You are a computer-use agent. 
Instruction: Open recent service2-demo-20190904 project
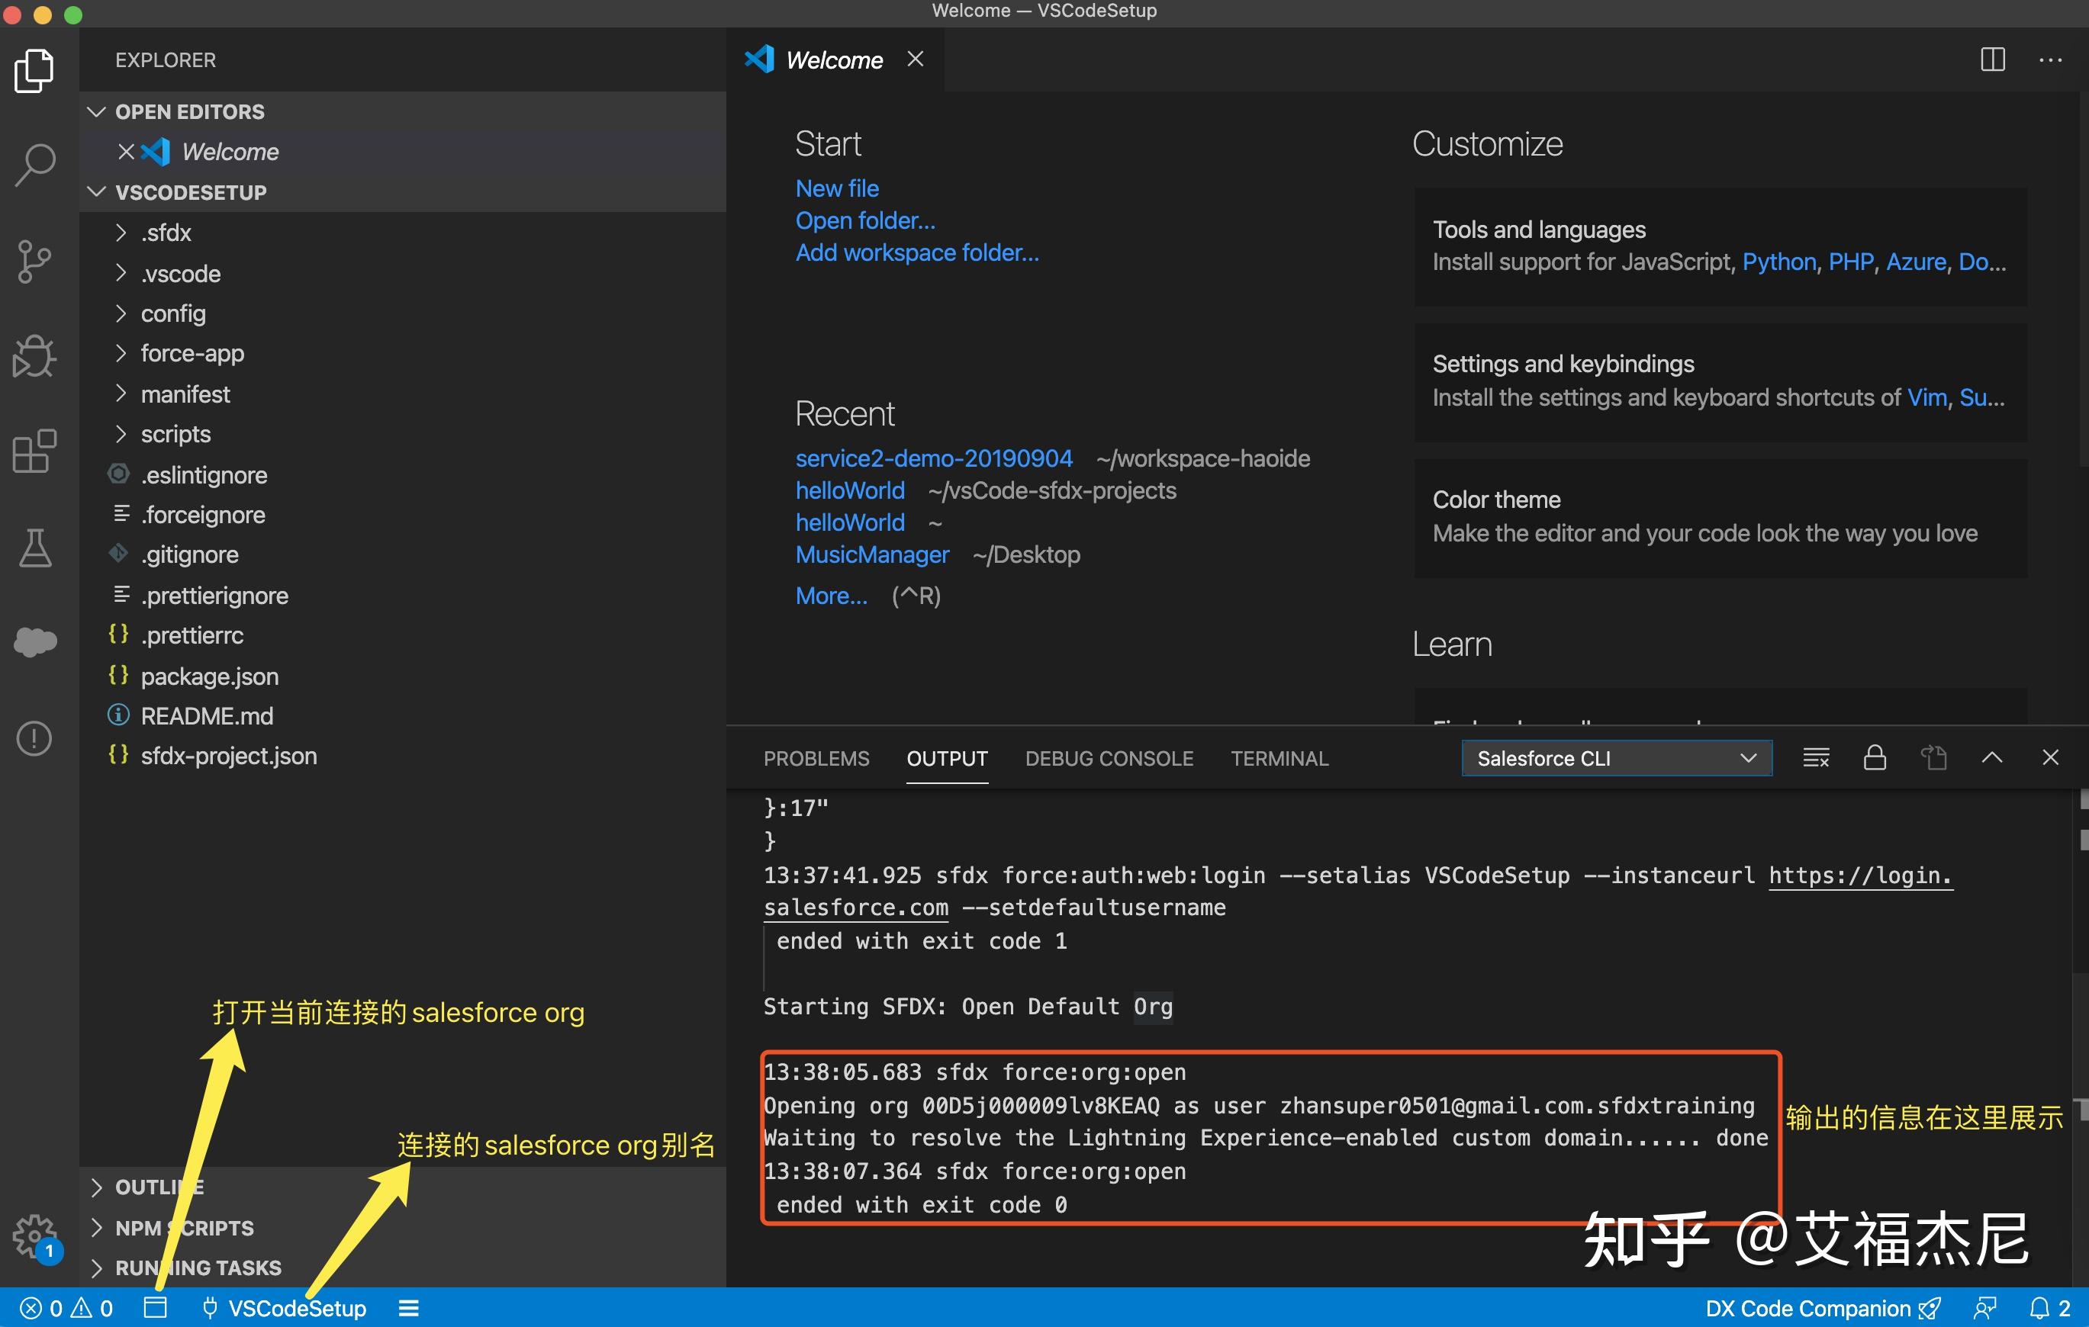click(x=933, y=458)
